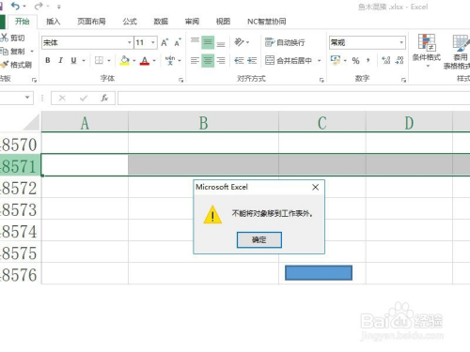The height and width of the screenshot is (352, 470).
Task: Toggle Italic formatting
Action: click(x=60, y=60)
